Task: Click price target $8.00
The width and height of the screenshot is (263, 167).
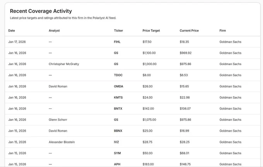Action: coord(147,75)
